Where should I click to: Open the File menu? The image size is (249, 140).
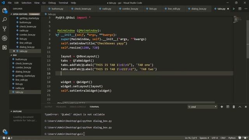point(10,3)
